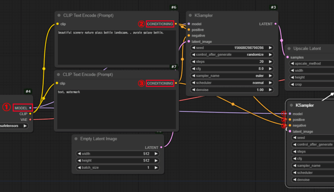Viewport: 334px width, 192px height.
Task: Increase the steps value with its right arrow
Action: click(270, 62)
